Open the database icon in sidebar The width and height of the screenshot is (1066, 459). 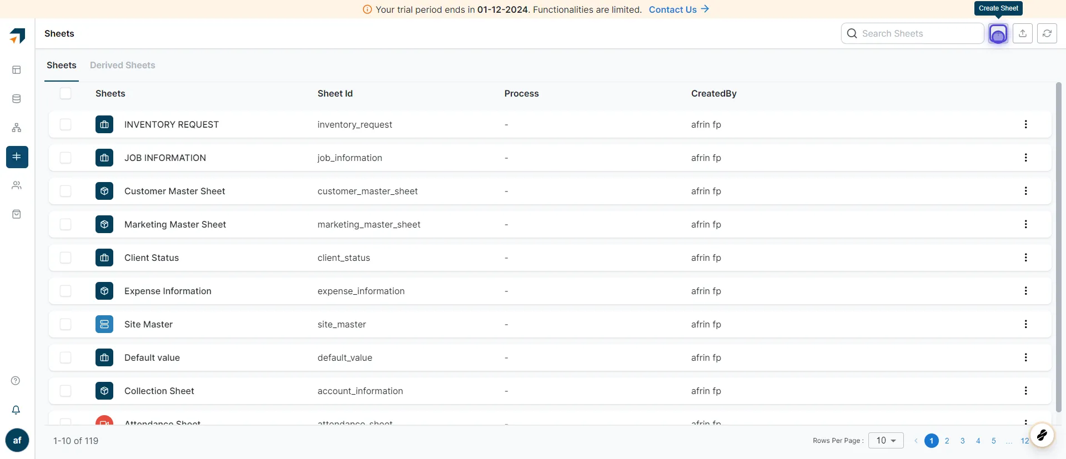pos(17,99)
